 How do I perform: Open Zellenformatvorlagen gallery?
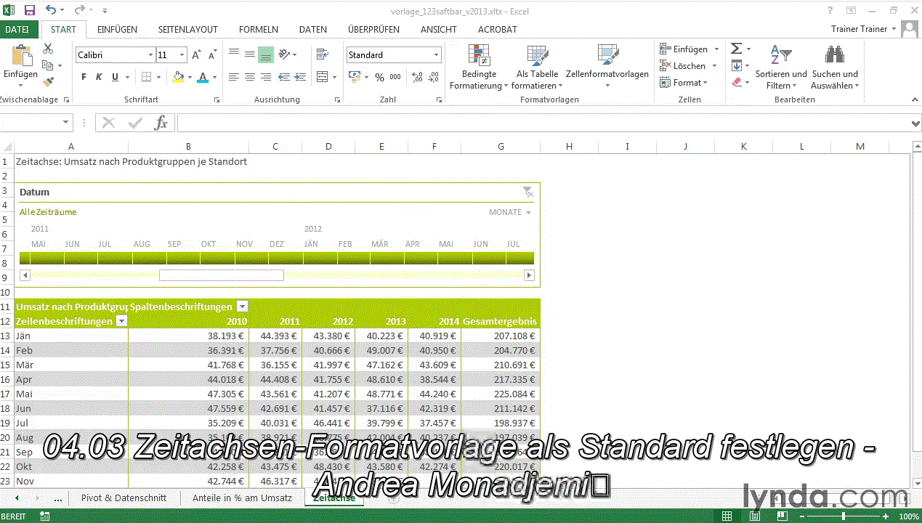607,67
